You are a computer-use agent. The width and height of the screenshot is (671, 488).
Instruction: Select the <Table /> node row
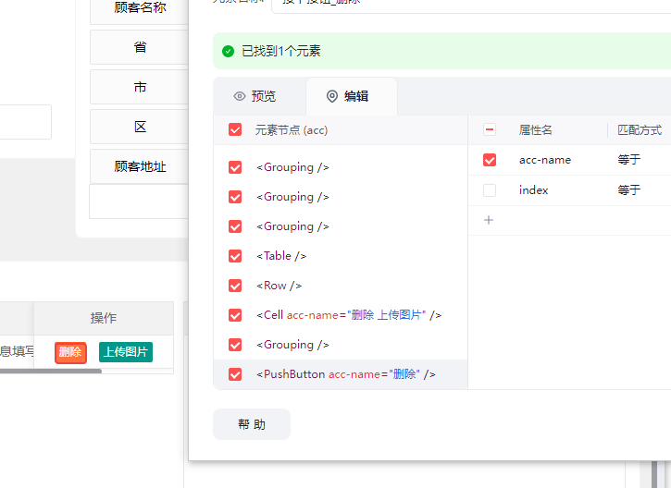341,256
